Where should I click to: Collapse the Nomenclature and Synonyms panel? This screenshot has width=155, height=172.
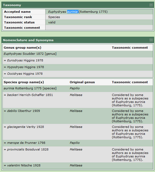click(x=151, y=40)
